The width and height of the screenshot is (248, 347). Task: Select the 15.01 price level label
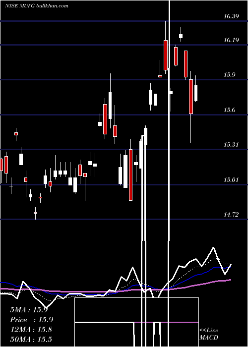pos(231,179)
